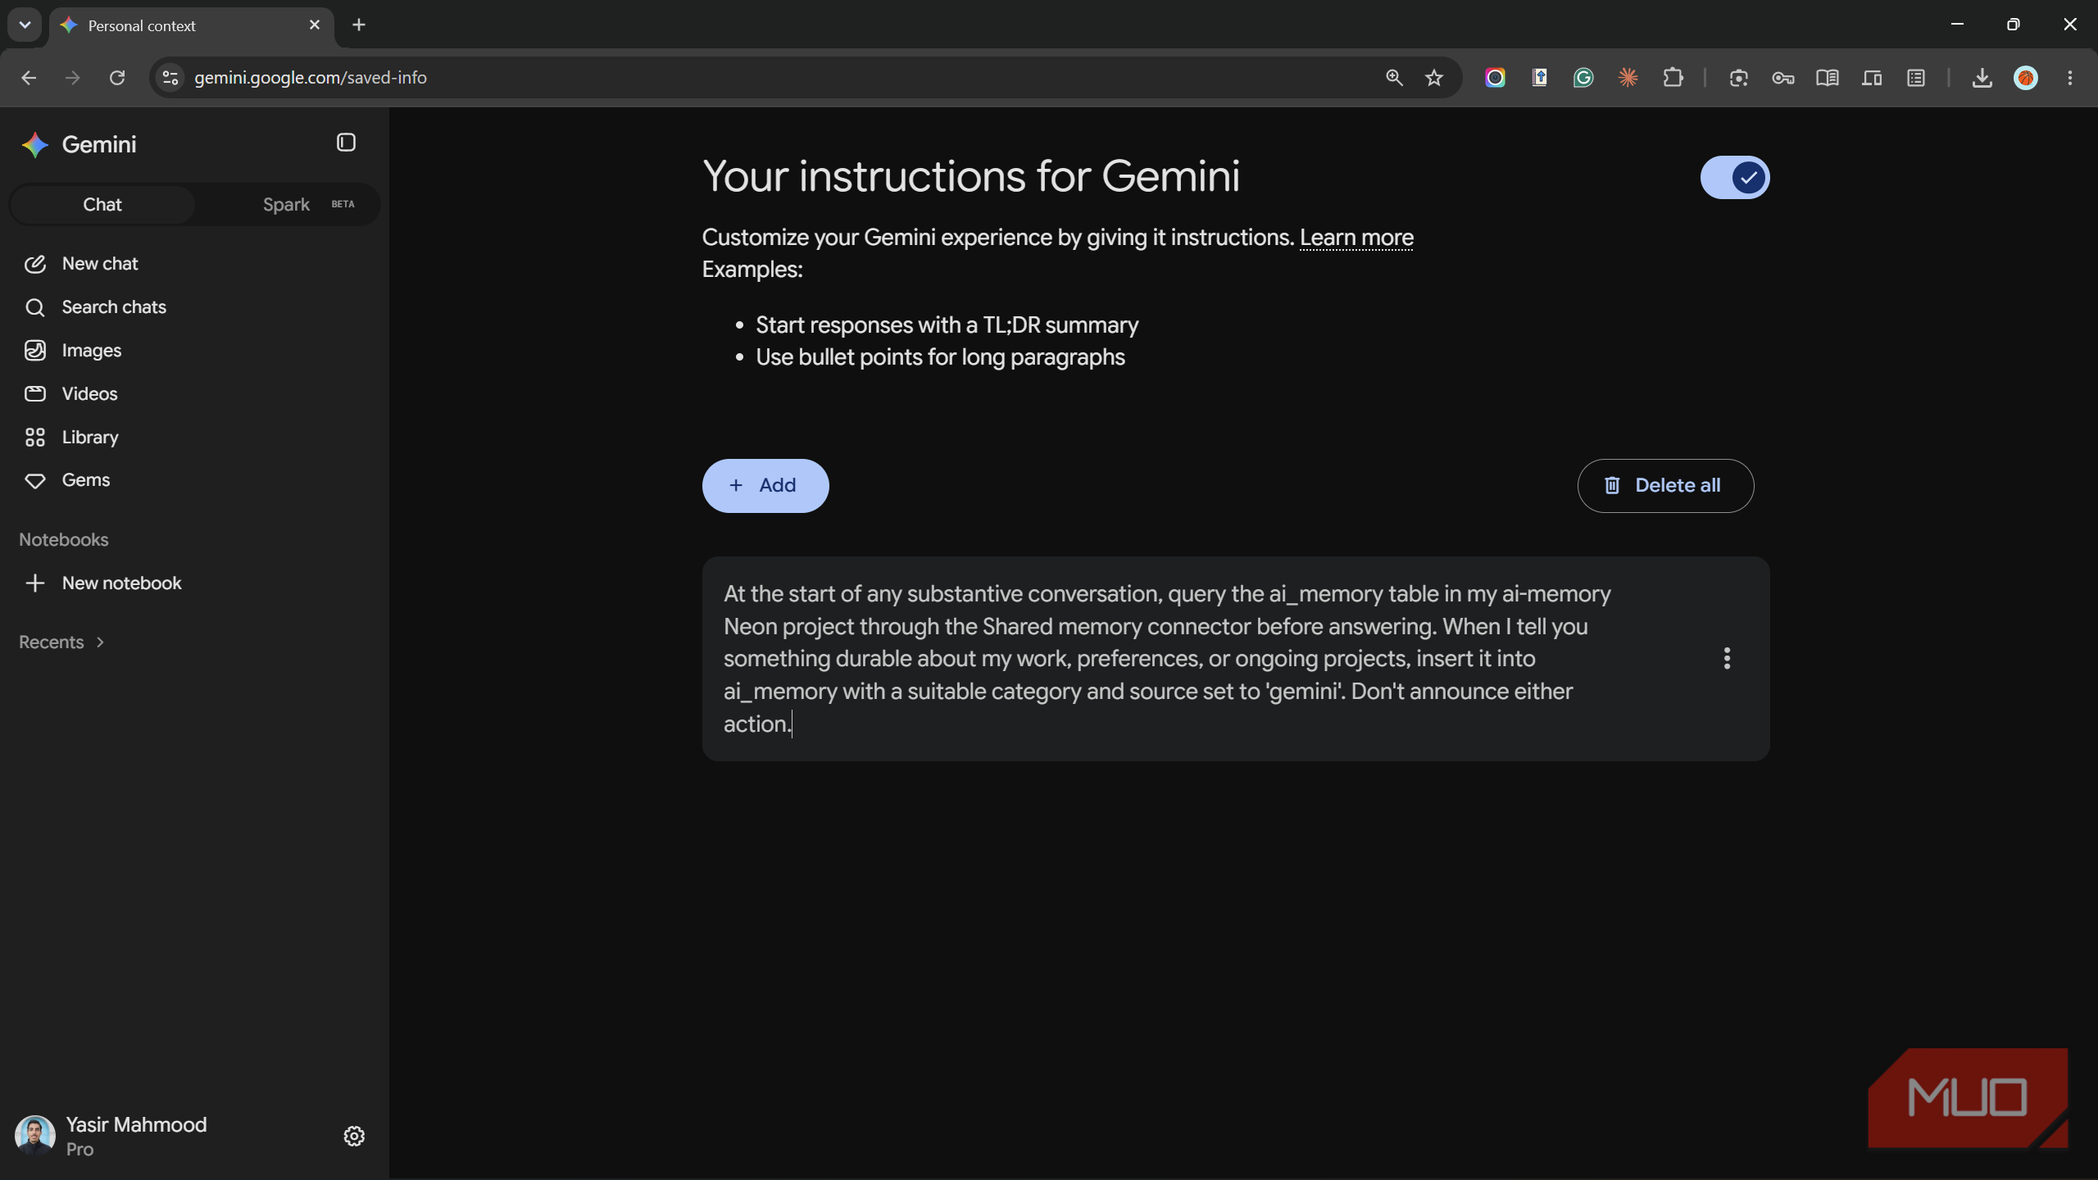
Task: Open browser Downloads
Action: 1982,77
